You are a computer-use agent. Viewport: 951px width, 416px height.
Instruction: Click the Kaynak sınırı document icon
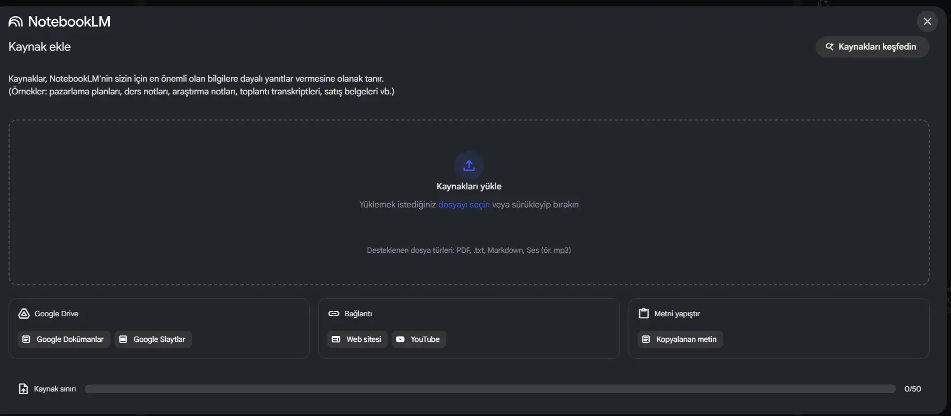click(x=23, y=389)
